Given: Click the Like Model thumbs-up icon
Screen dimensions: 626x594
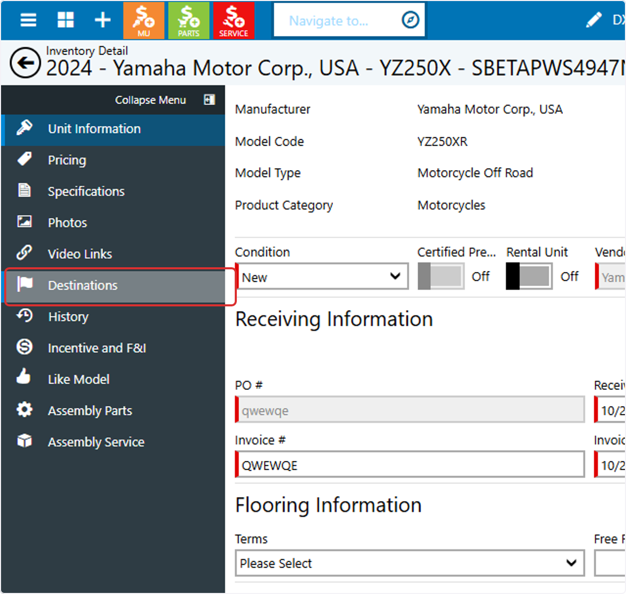Looking at the screenshot, I should coord(23,377).
